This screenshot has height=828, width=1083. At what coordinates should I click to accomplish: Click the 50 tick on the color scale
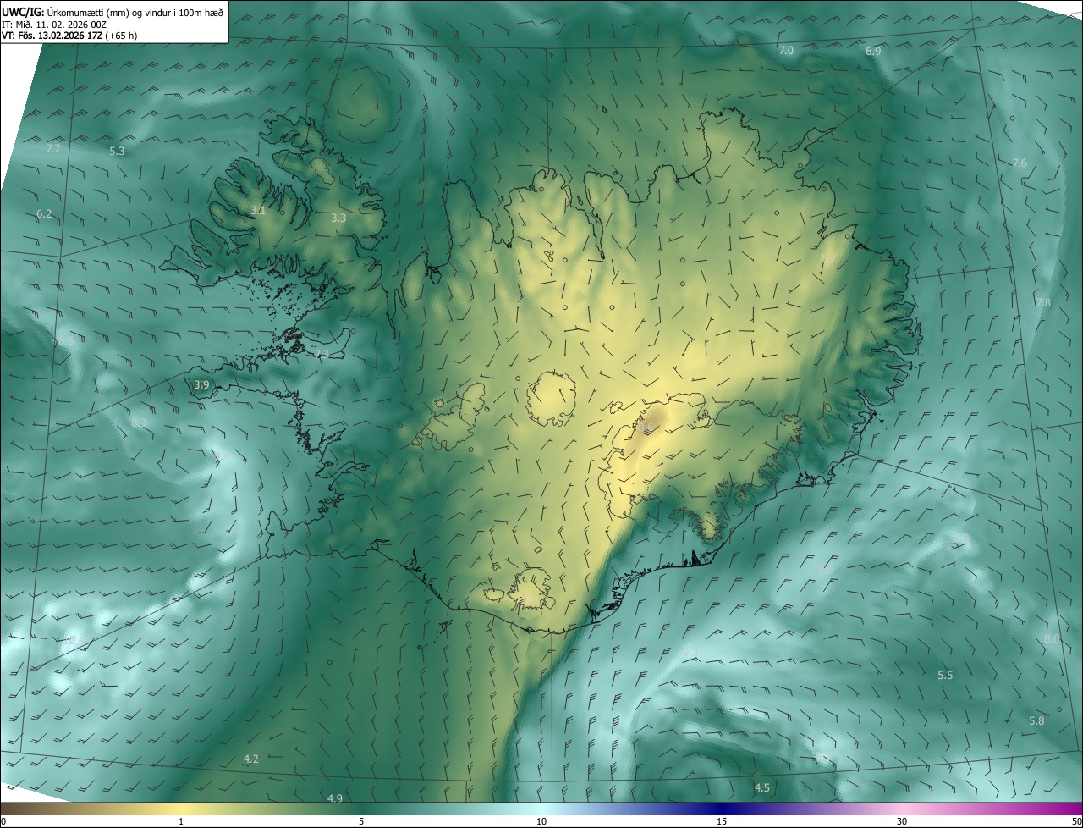click(x=1076, y=822)
